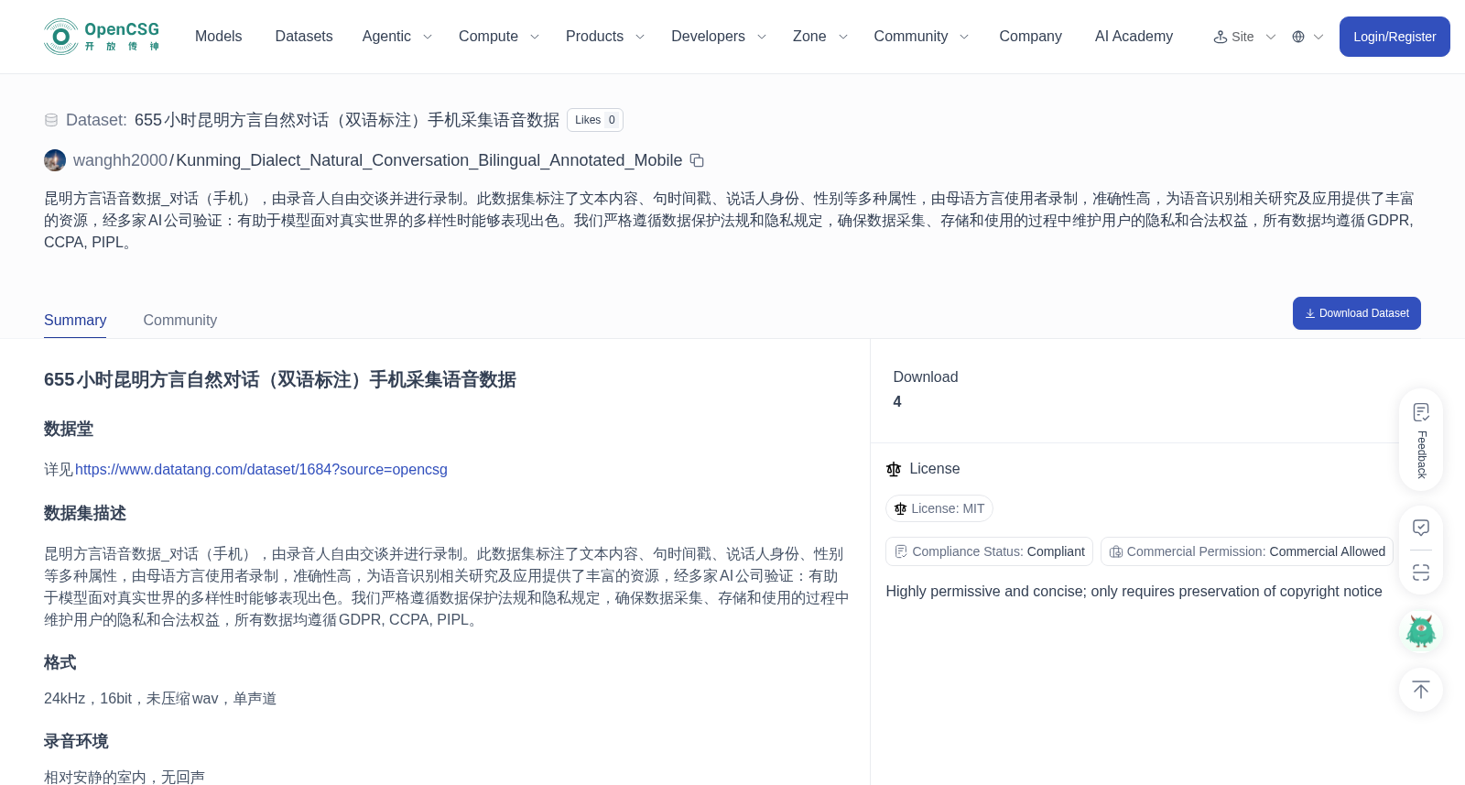
Task: Click the Likes 0 button
Action: 595,120
